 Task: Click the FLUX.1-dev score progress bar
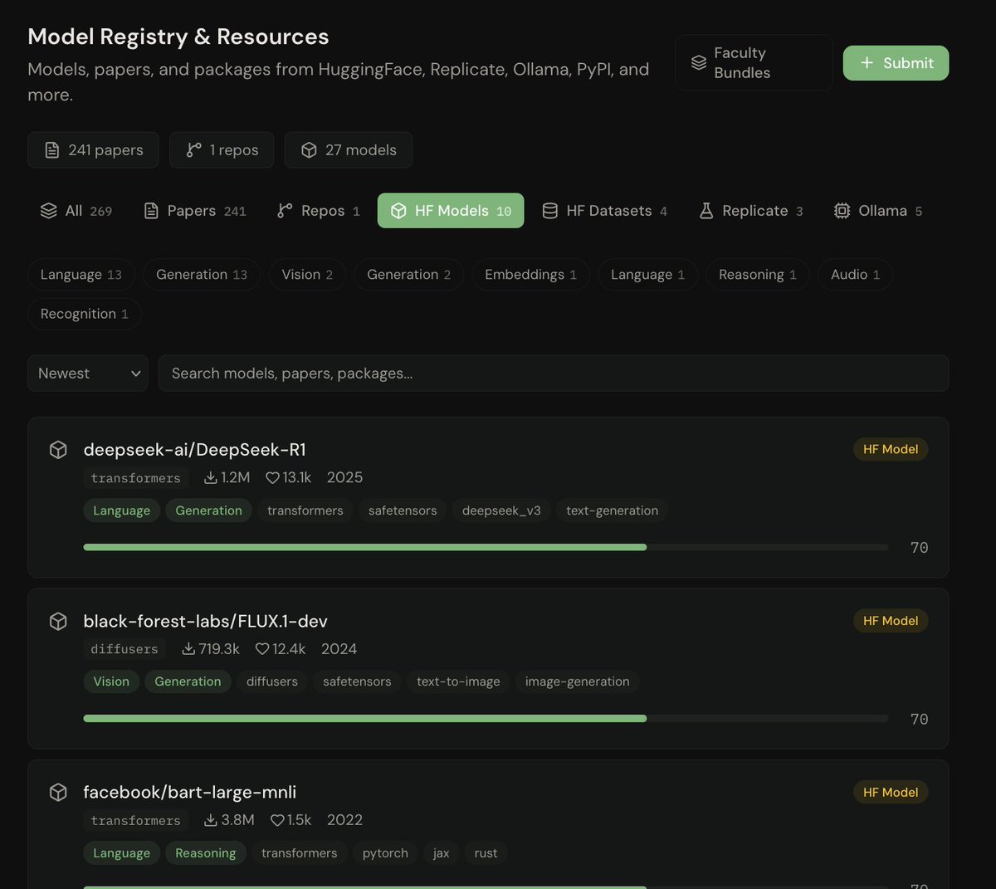[x=486, y=719]
